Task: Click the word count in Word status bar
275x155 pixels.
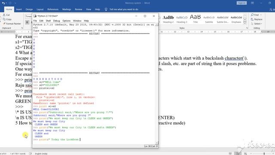Action: point(18,154)
